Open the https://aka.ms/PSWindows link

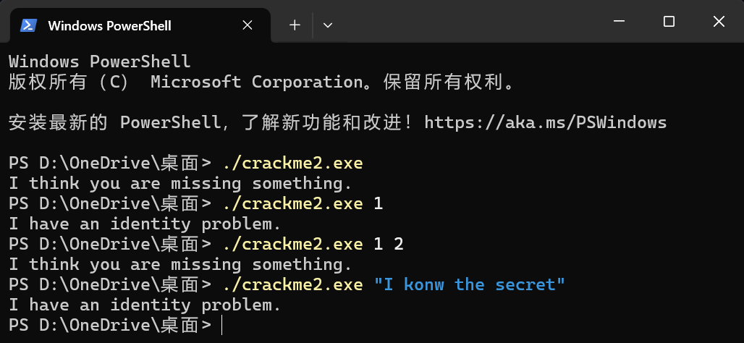[x=546, y=122]
